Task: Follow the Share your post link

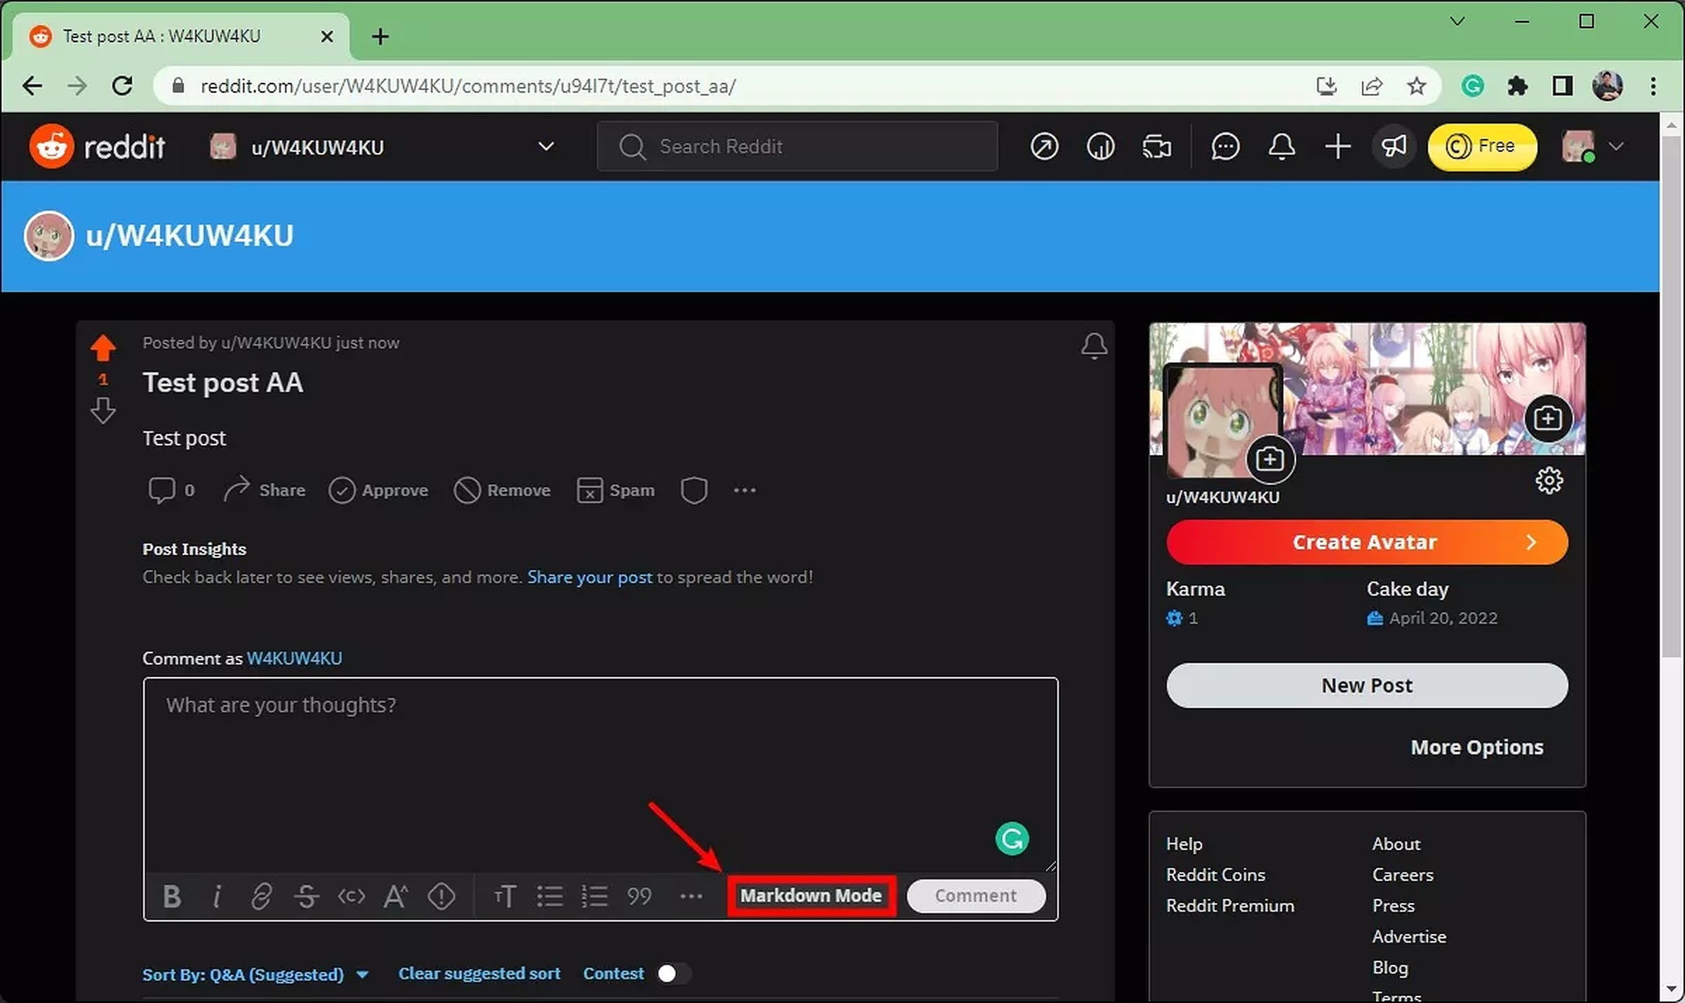Action: coord(590,577)
